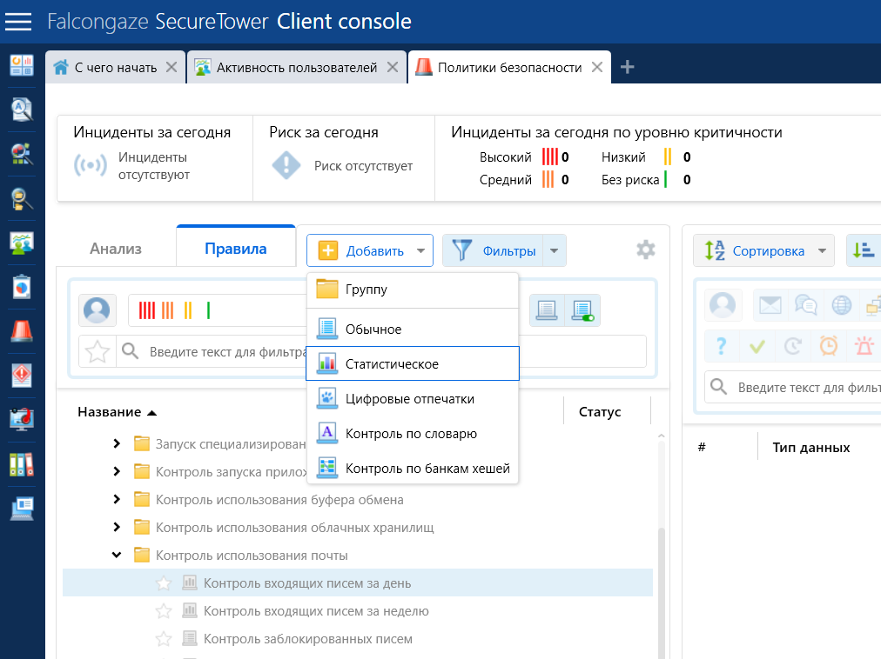Open the search magnifier icon in sidebar
The image size is (881, 659).
(22, 110)
